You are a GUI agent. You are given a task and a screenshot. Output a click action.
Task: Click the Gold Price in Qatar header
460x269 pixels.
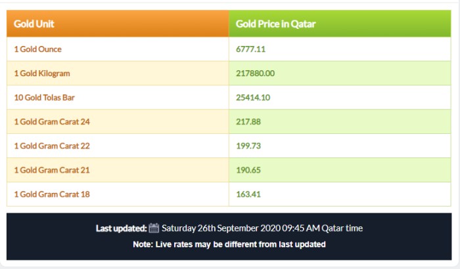275,24
